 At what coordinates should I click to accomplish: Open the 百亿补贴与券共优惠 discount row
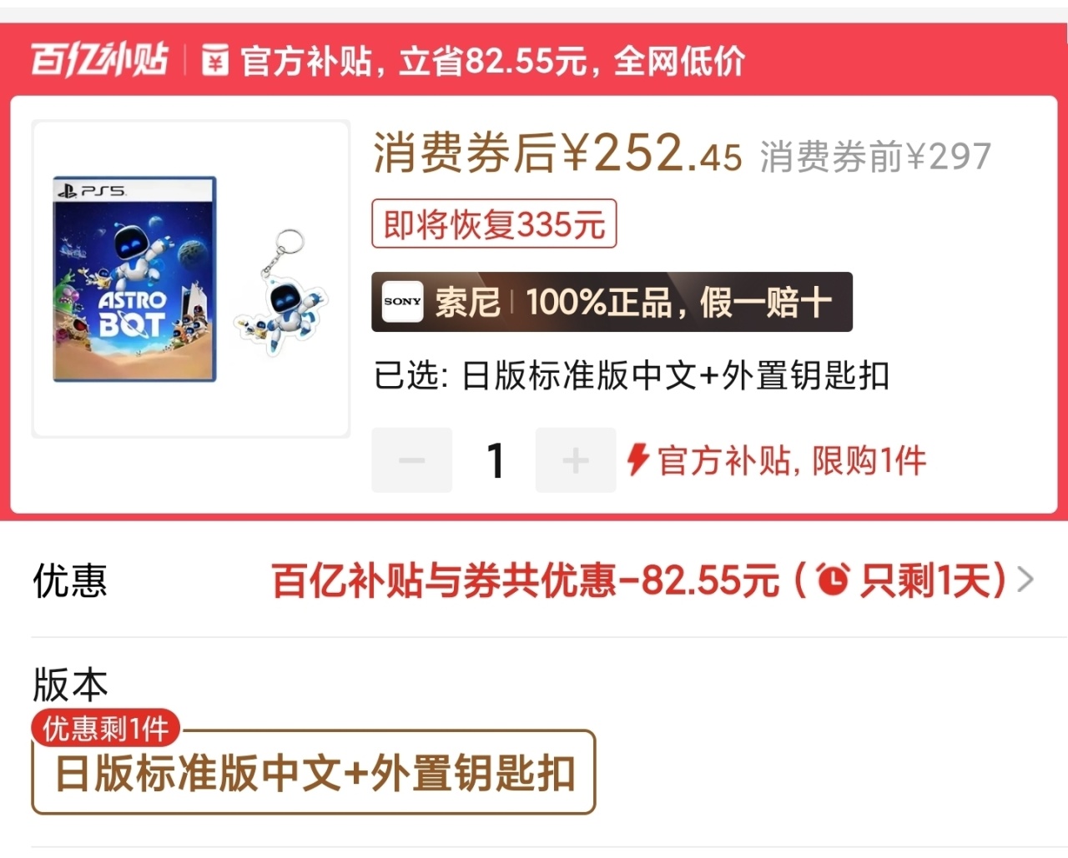pyautogui.click(x=534, y=580)
